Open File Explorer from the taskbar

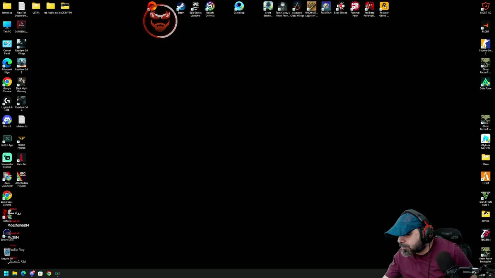[x=15, y=273]
